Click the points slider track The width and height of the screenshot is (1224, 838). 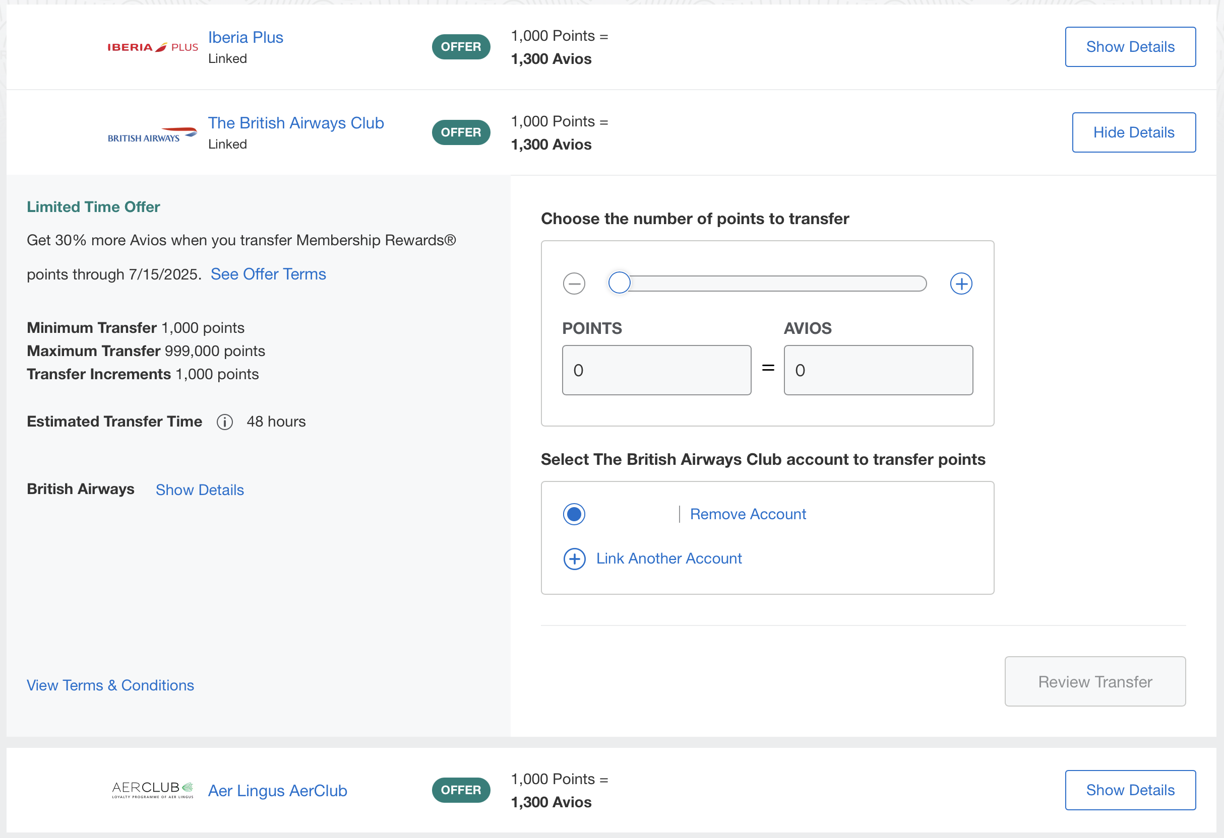click(767, 284)
